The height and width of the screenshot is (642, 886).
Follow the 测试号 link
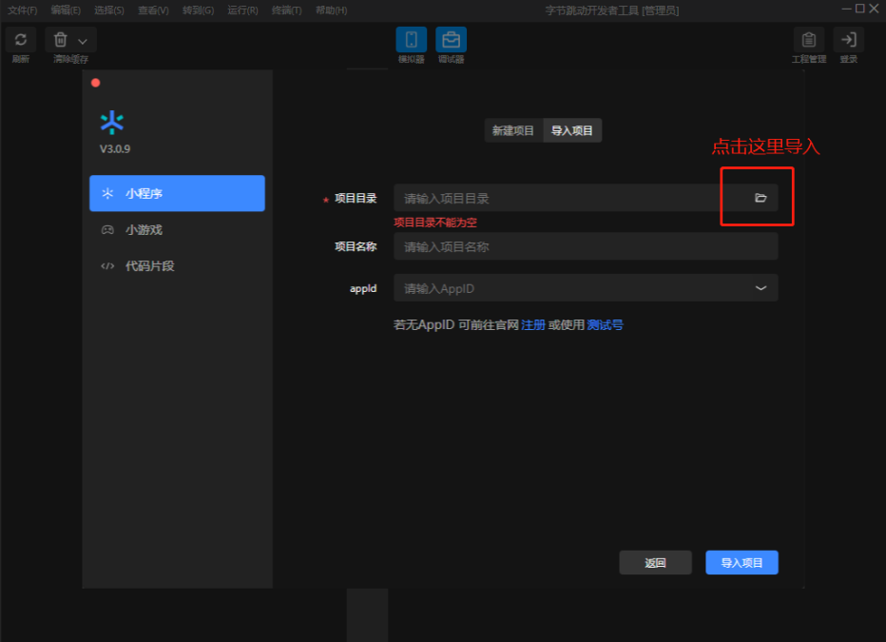605,325
